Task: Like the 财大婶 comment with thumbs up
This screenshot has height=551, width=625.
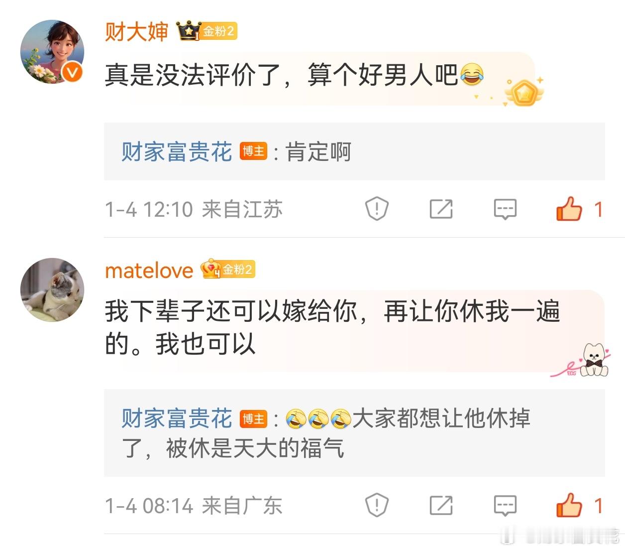Action: point(569,209)
